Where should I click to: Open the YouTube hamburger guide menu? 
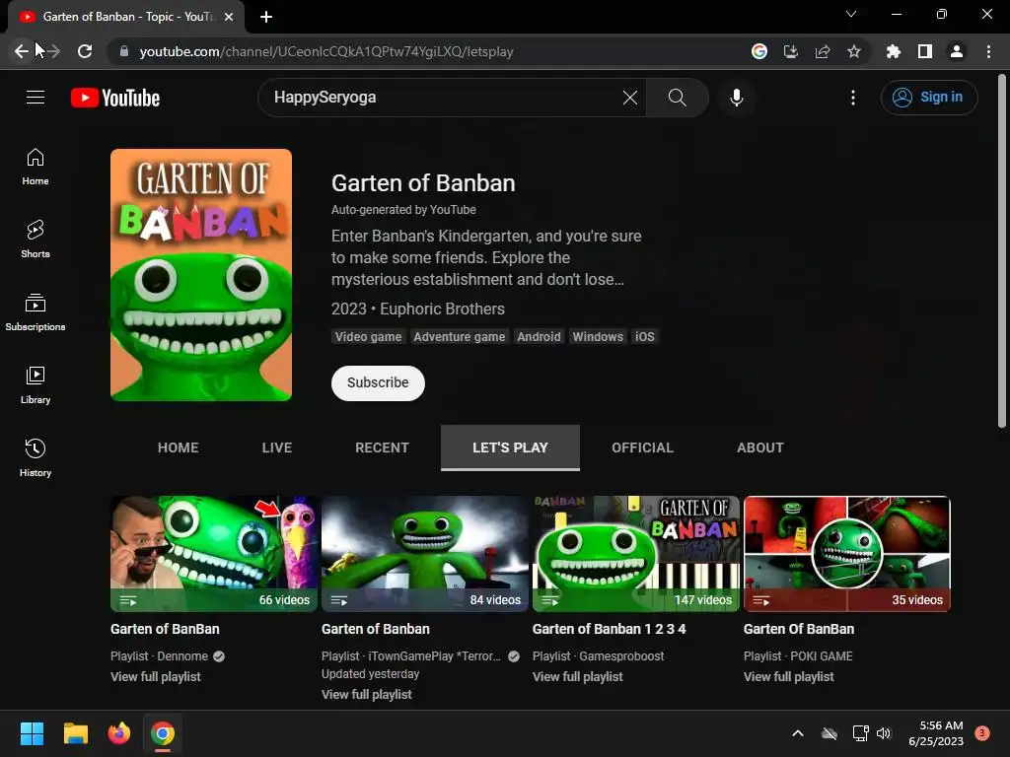click(36, 98)
